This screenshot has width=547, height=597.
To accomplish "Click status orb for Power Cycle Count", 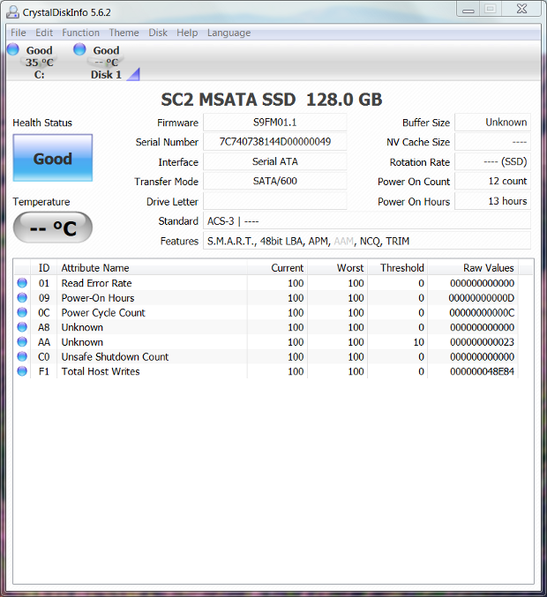I will 22,312.
